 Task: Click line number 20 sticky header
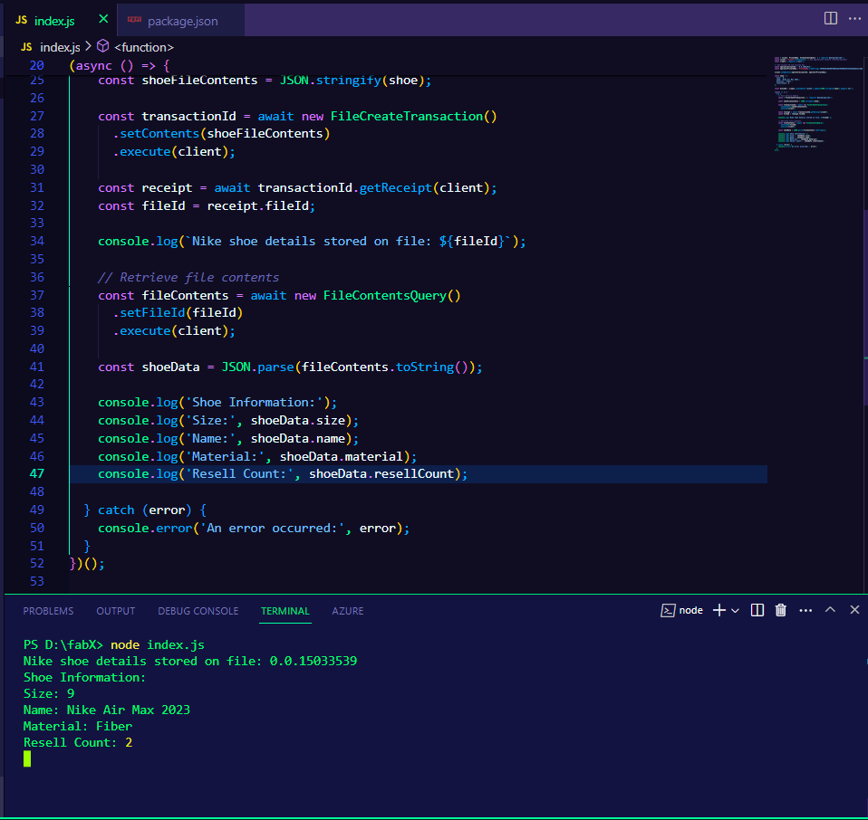point(36,66)
